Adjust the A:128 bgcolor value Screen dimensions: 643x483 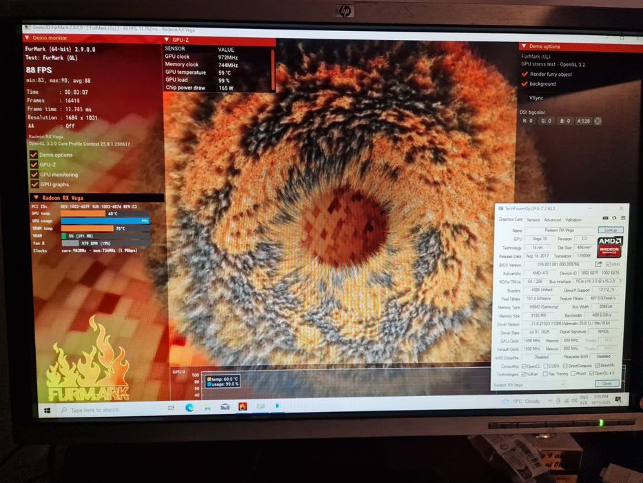[583, 121]
